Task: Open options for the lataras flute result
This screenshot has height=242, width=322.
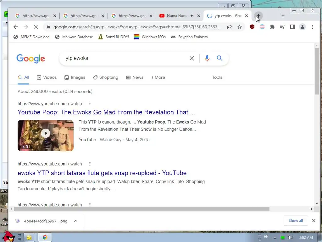Action: click(x=90, y=164)
